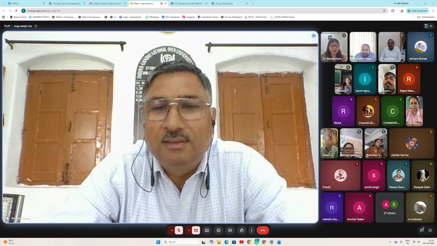Click 27 others participants tile
The image size is (437, 246).
390,207
